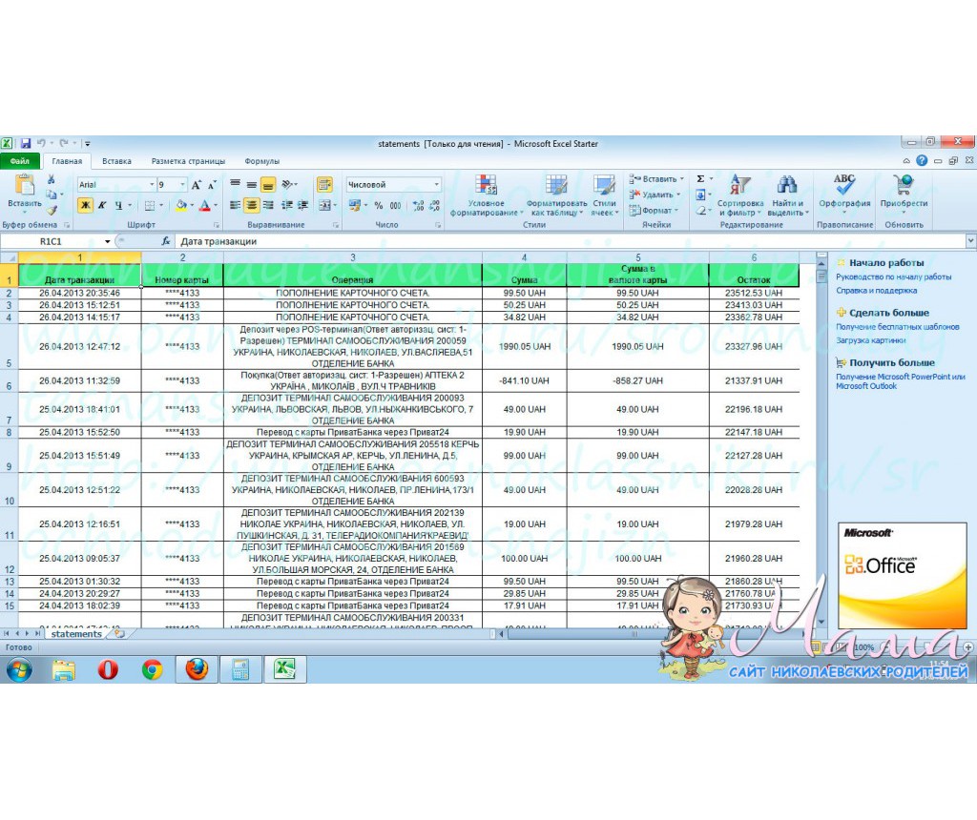Click the percent style button
The width and height of the screenshot is (977, 820).
click(x=379, y=205)
